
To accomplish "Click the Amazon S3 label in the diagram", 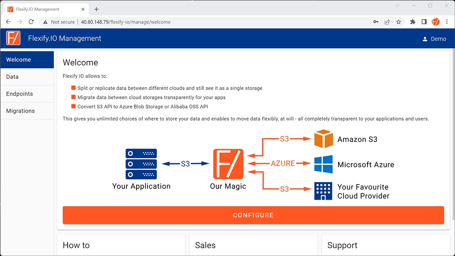I will pyautogui.click(x=357, y=139).
